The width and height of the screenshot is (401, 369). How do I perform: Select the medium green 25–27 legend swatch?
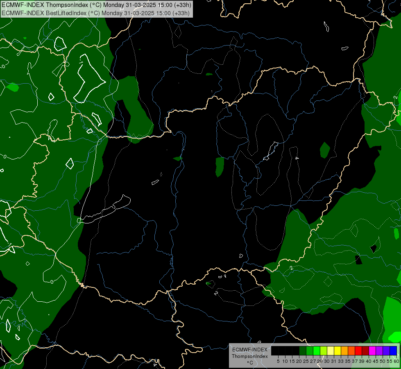click(309, 351)
